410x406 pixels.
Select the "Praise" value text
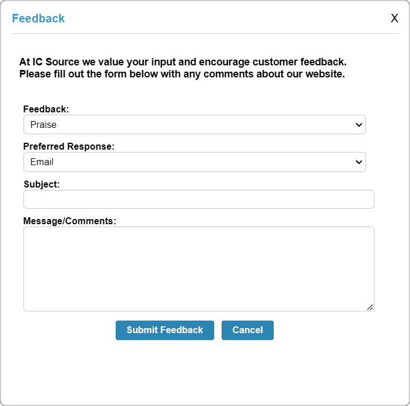pyautogui.click(x=44, y=124)
